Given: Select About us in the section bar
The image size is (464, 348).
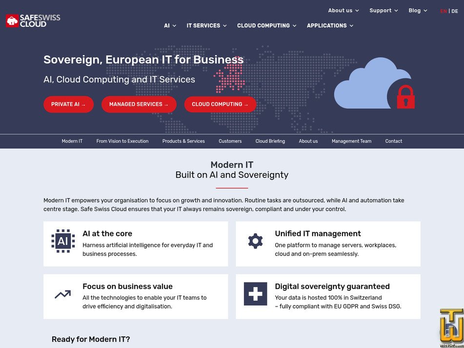Looking at the screenshot, I should pyautogui.click(x=308, y=141).
